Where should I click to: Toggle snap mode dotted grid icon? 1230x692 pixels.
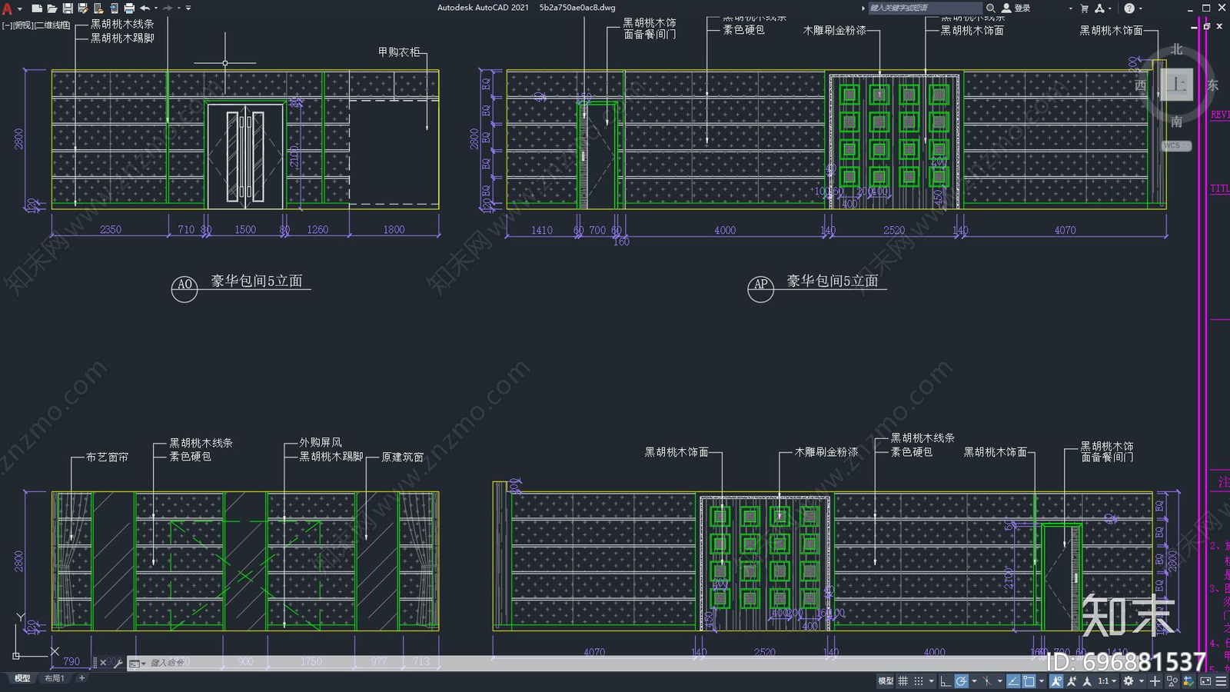click(919, 681)
